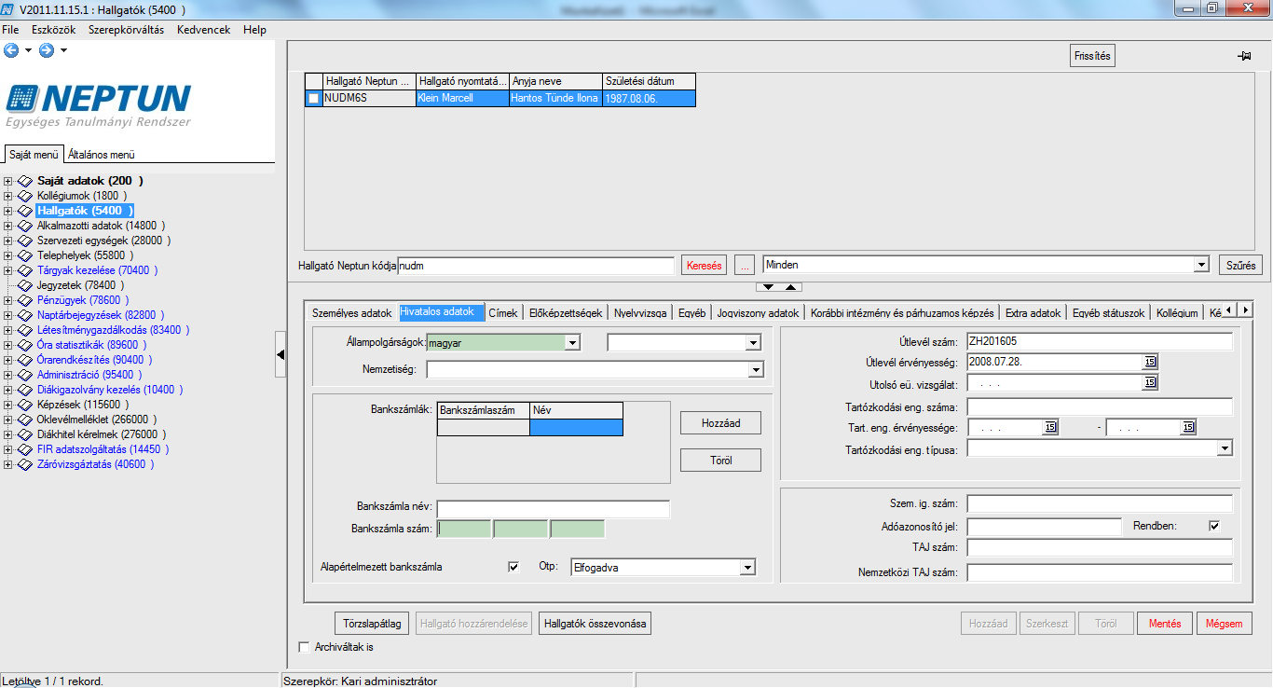Click the Saját adatok tree item icon
Viewport: 1273px width, 688px height.
click(25, 181)
